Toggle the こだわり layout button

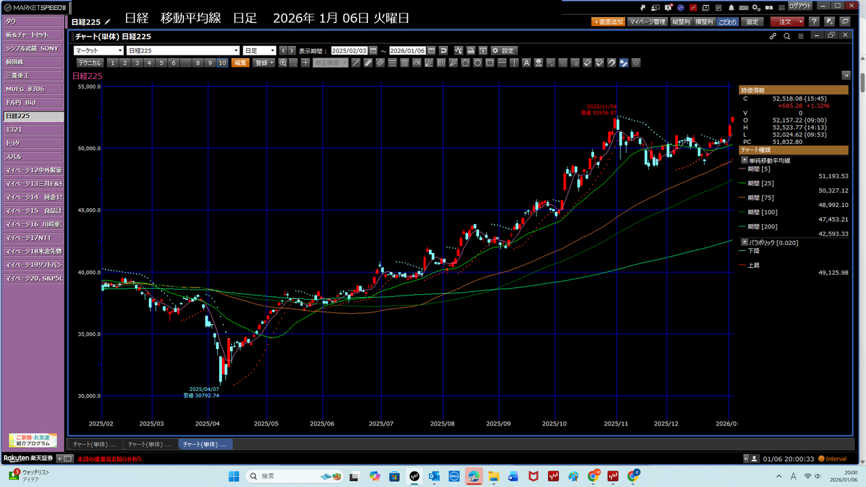[728, 22]
